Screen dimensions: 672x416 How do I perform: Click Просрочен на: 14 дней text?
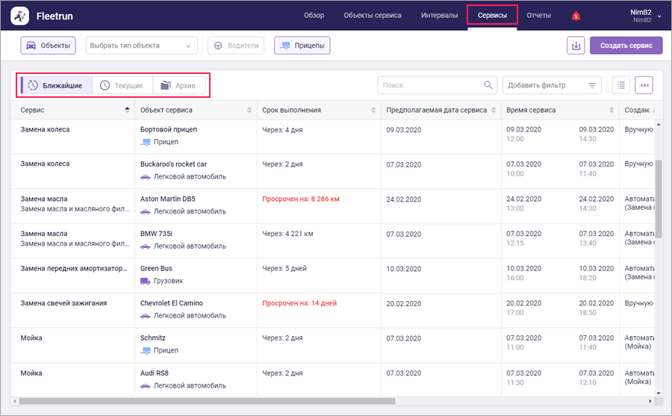299,303
